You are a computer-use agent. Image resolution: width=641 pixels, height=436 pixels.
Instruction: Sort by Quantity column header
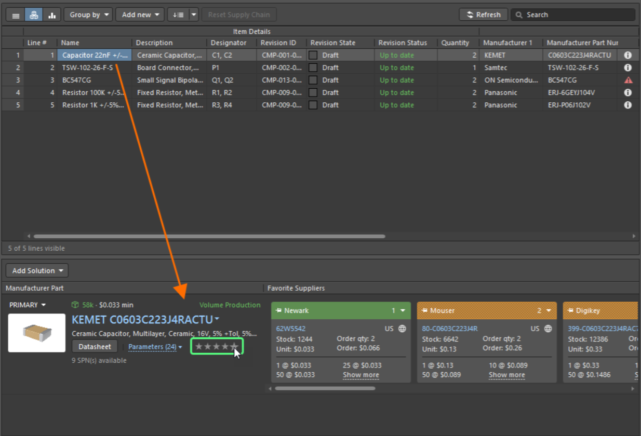point(458,43)
